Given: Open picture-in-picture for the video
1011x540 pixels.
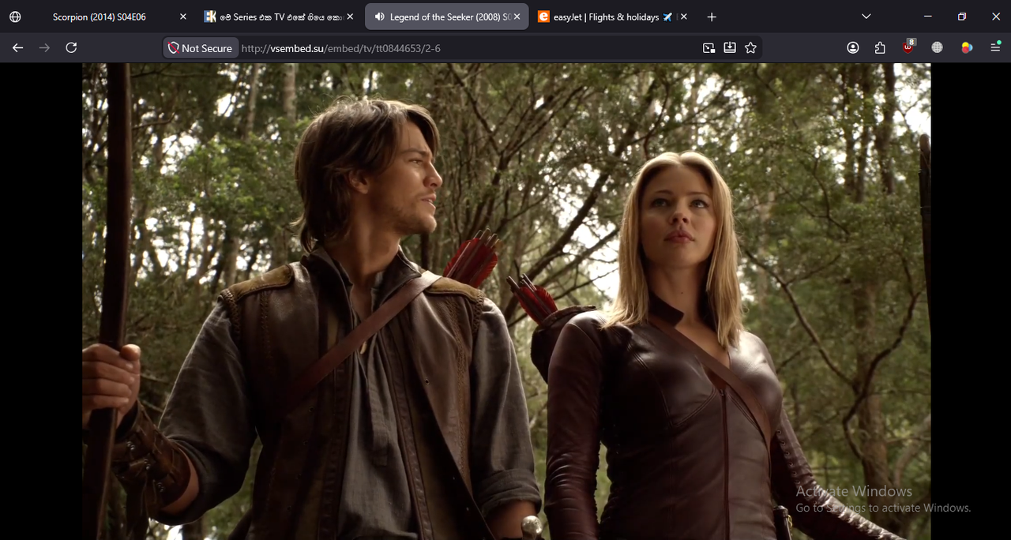Looking at the screenshot, I should pos(708,48).
